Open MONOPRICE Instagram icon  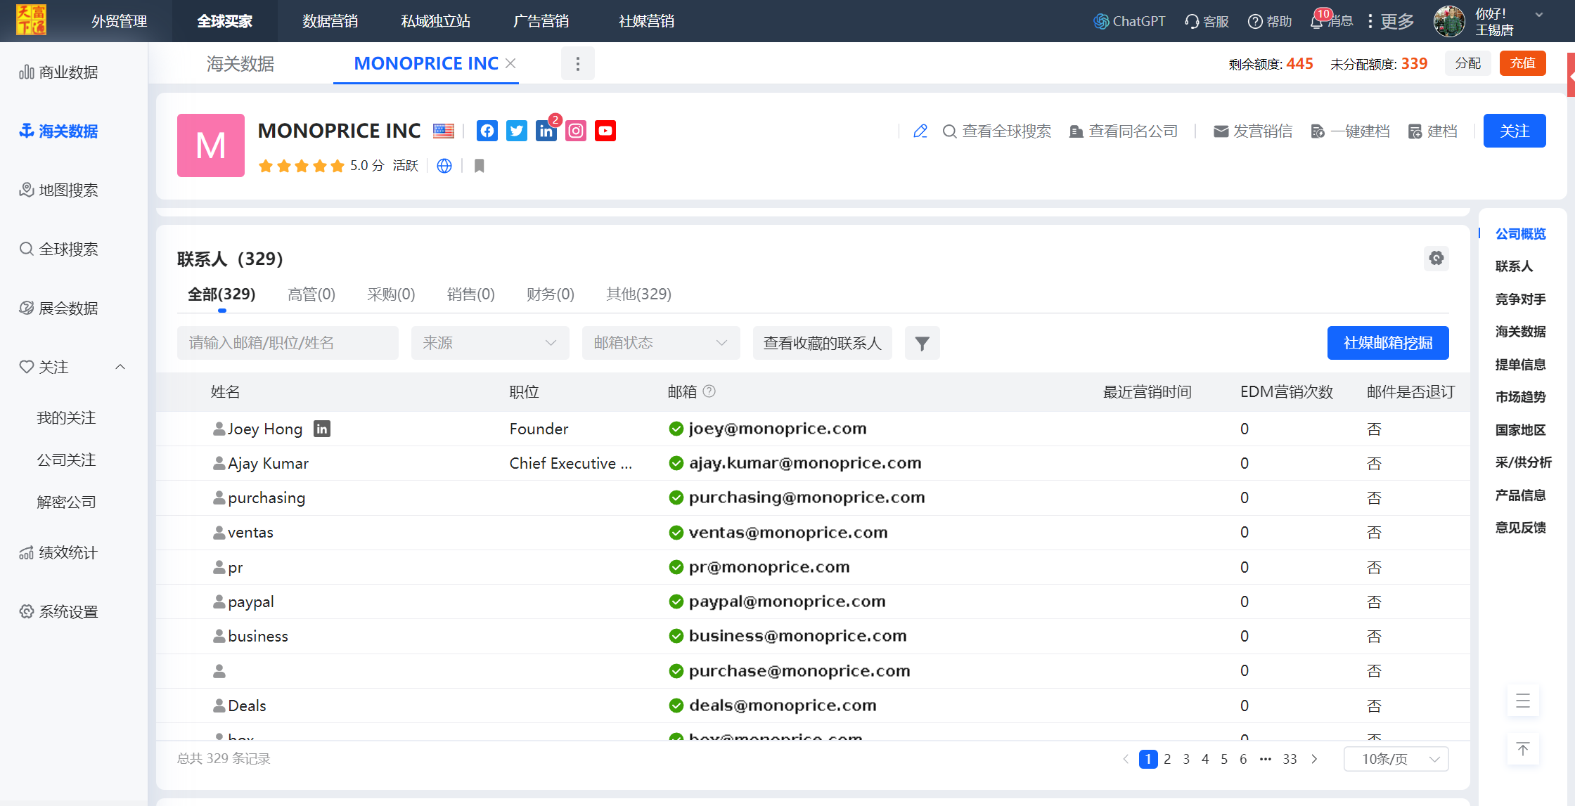pos(576,131)
